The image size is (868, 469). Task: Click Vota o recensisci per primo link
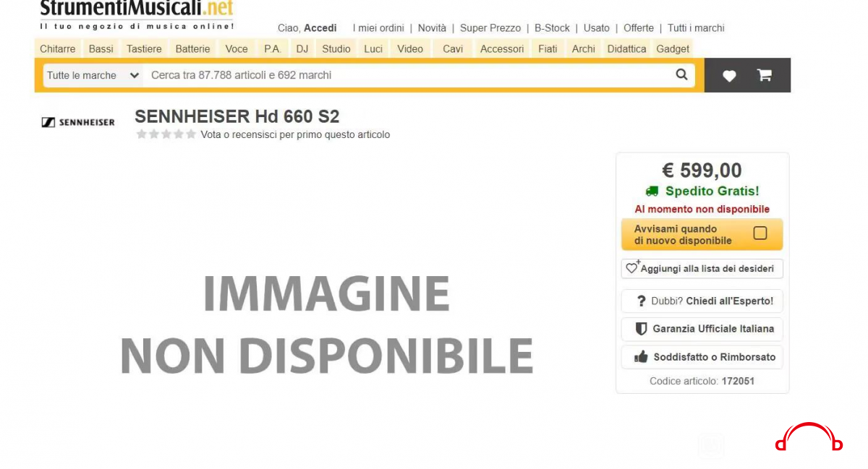pyautogui.click(x=295, y=134)
